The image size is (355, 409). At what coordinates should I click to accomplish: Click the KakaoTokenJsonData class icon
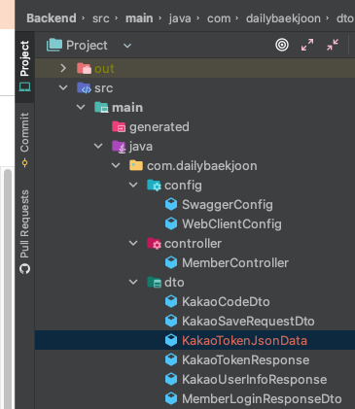171,340
